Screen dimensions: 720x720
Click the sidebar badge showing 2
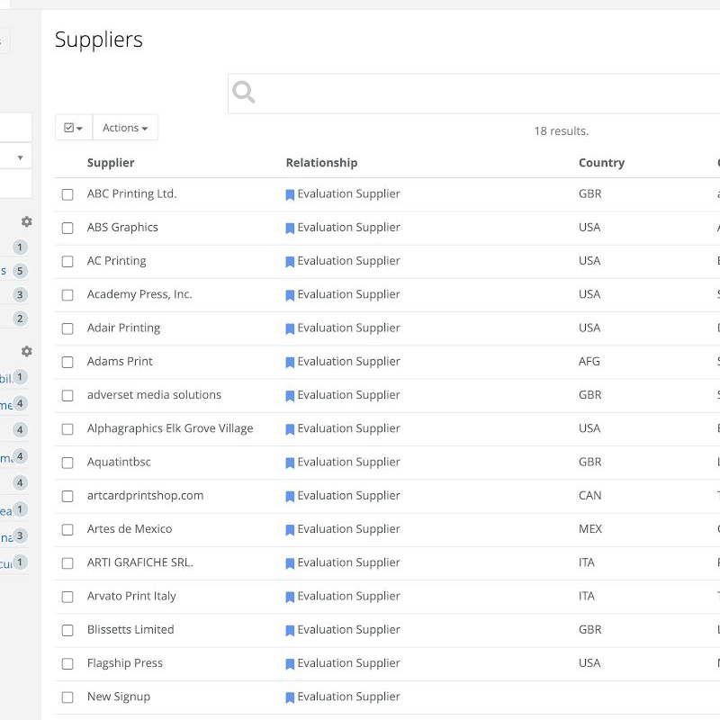click(x=20, y=319)
